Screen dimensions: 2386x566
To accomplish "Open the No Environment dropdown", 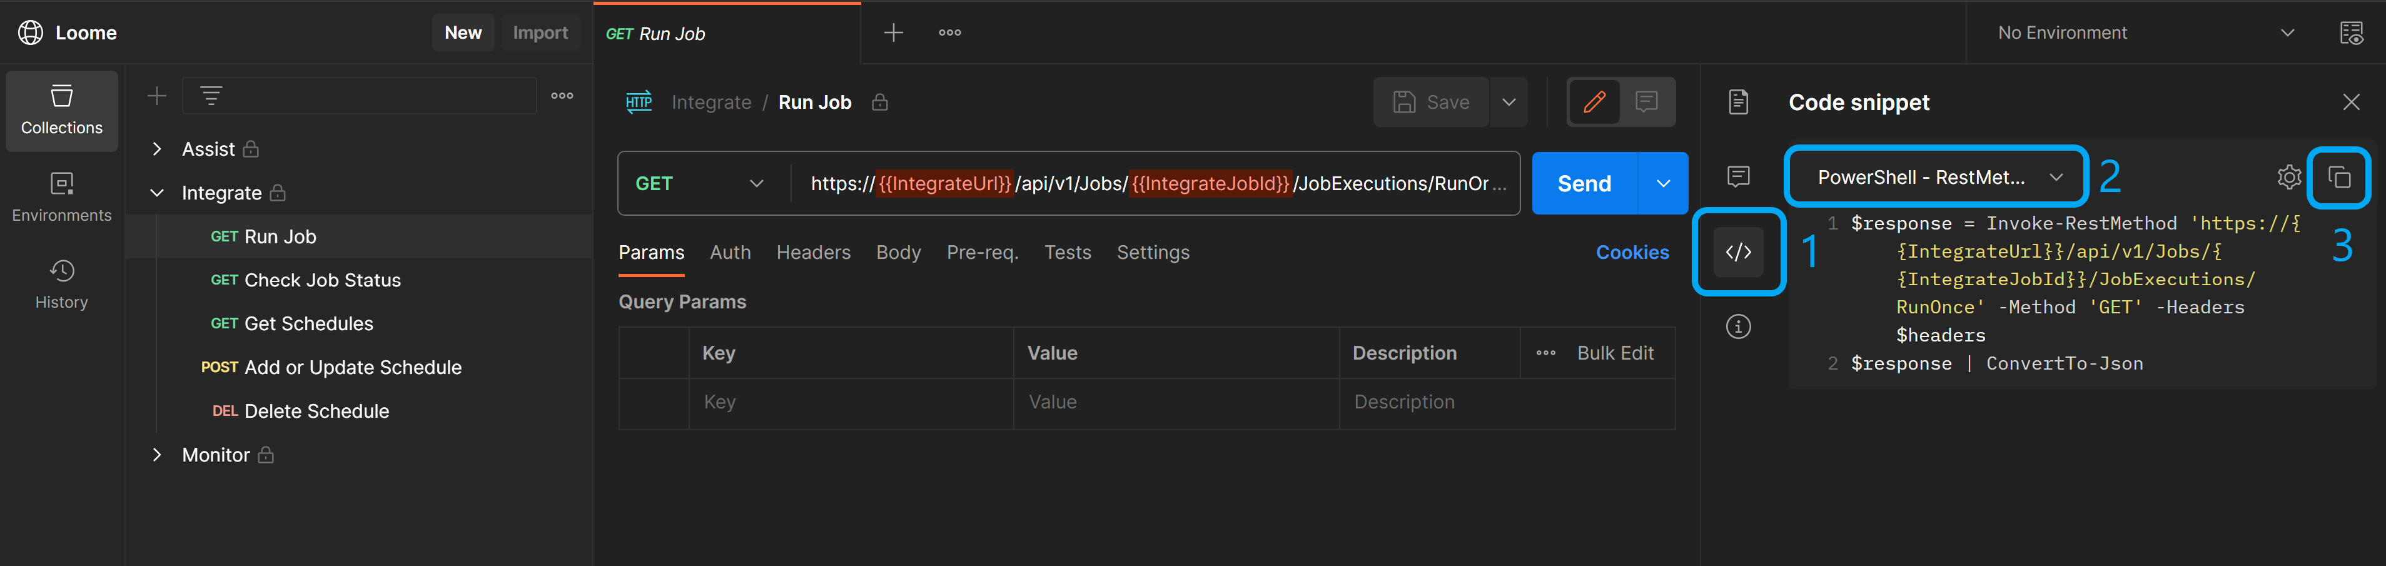I will click(x=2147, y=33).
